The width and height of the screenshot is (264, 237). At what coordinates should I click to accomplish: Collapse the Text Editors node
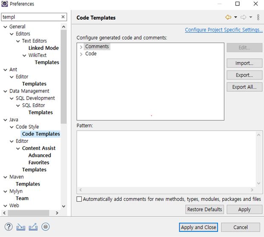click(x=18, y=41)
